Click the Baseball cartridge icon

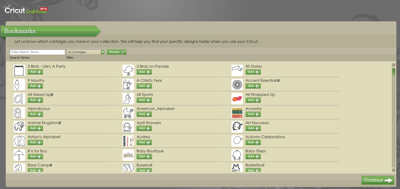(x=128, y=168)
